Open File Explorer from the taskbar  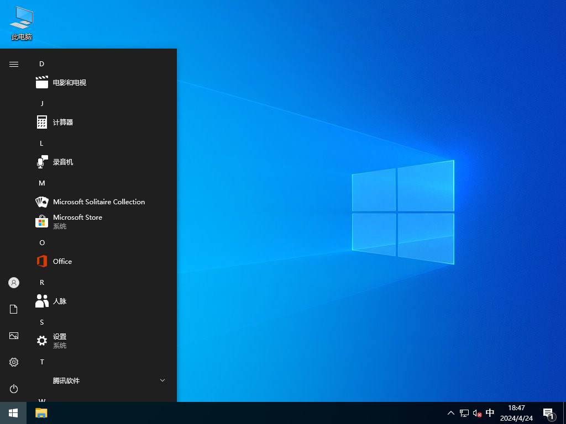[x=40, y=413]
